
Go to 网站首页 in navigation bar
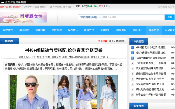[x=8, y=30]
